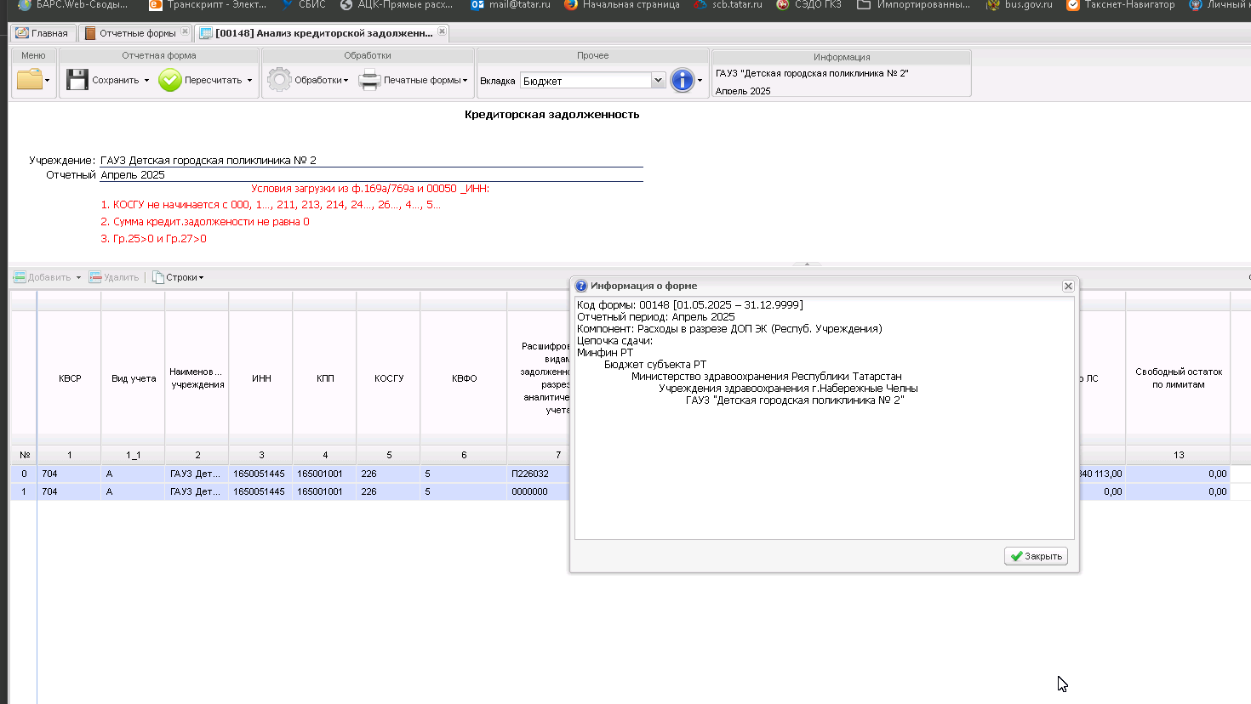Click the Строки document icon
This screenshot has width=1251, height=704.
[x=158, y=277]
